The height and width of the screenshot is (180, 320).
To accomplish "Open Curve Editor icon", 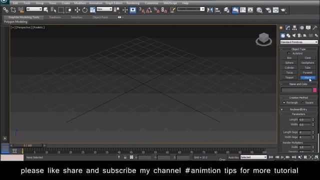I will pos(243,10).
